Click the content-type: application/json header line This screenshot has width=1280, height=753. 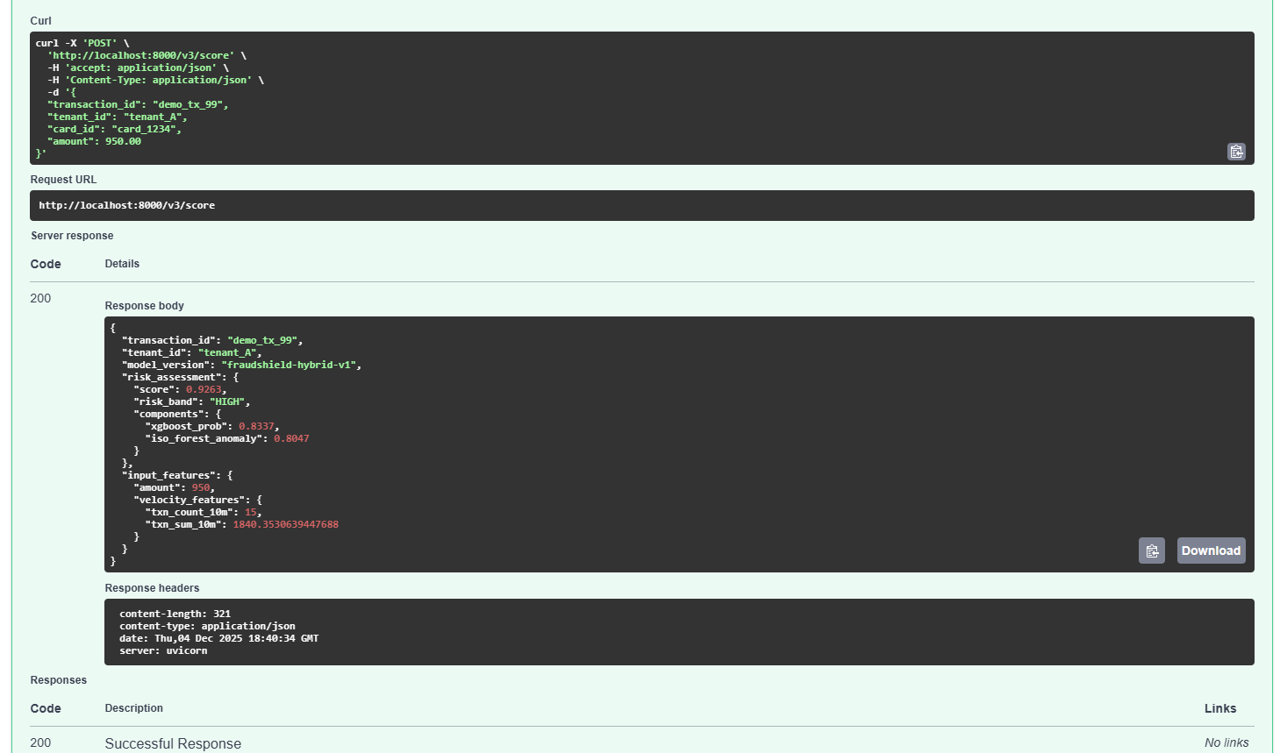click(x=207, y=626)
